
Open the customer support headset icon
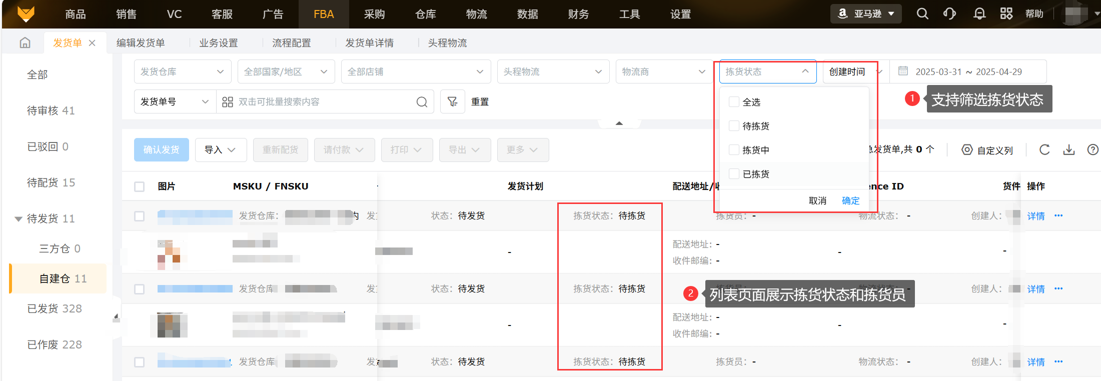click(x=949, y=14)
